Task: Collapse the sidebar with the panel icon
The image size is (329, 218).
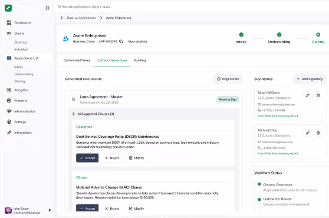Action: coord(47,8)
